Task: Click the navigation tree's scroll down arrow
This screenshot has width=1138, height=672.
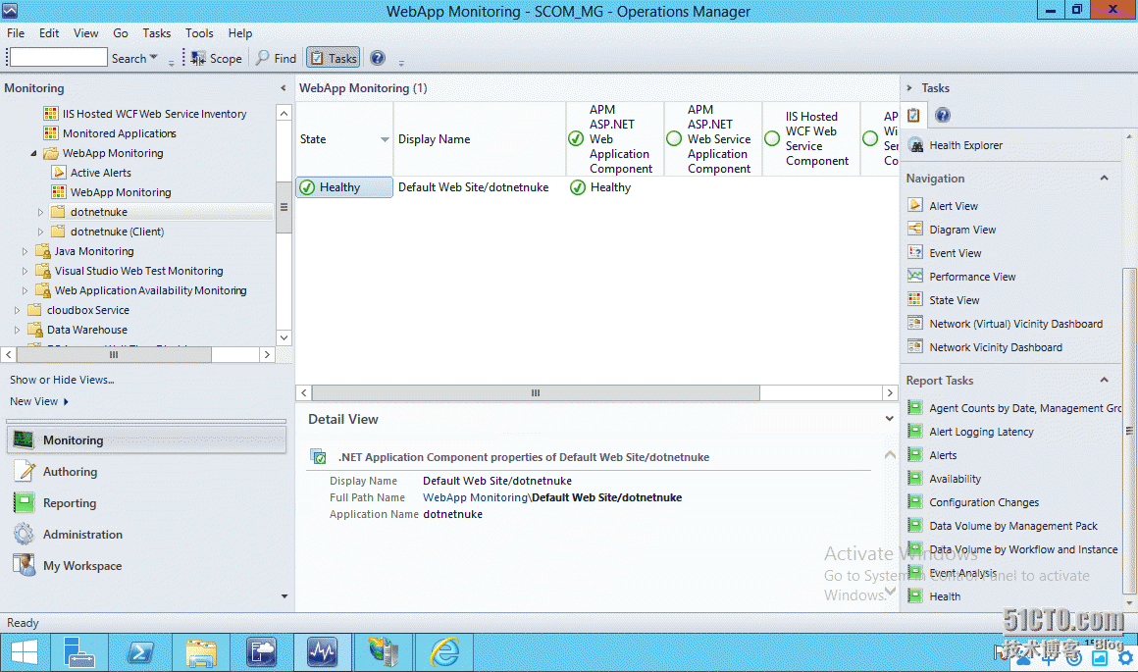Action: tap(284, 337)
